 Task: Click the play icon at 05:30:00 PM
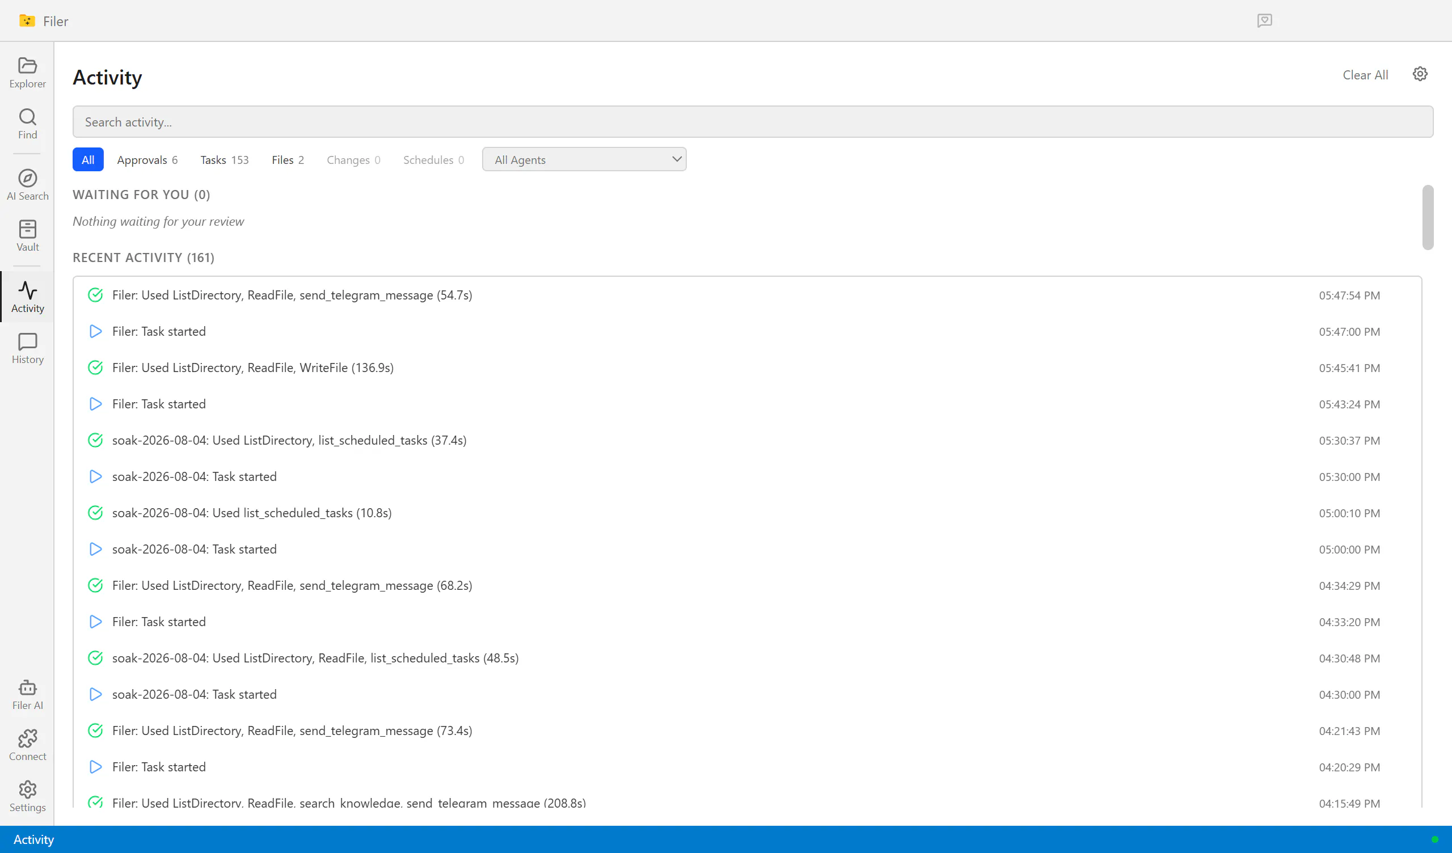click(95, 476)
